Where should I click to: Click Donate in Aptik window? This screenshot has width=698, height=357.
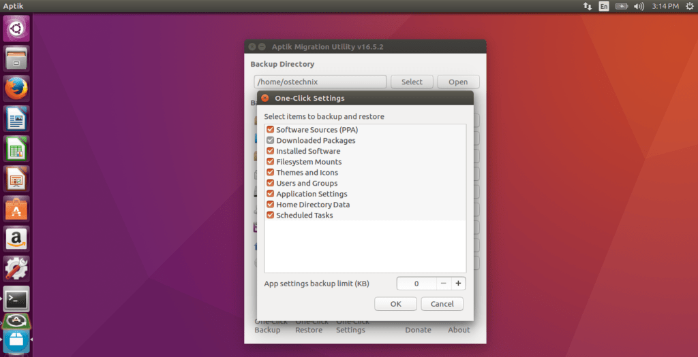click(418, 330)
